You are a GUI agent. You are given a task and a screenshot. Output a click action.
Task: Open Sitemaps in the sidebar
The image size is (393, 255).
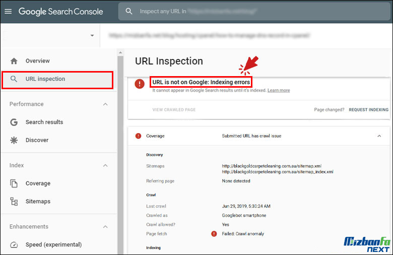[x=38, y=202]
